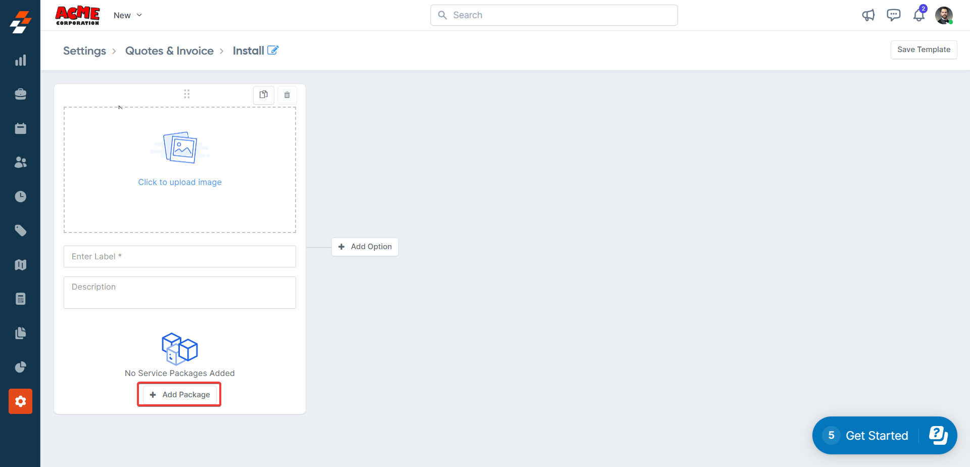Click the card's drag handle dots
This screenshot has width=970, height=467.
pos(187,94)
